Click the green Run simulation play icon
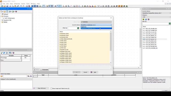Screen dimensions: 171x96 pyautogui.click(x=40, y=6)
